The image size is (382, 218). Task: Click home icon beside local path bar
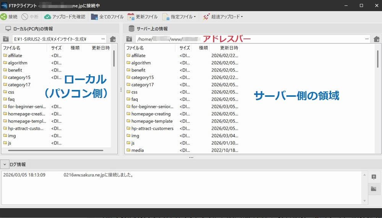click(113, 39)
